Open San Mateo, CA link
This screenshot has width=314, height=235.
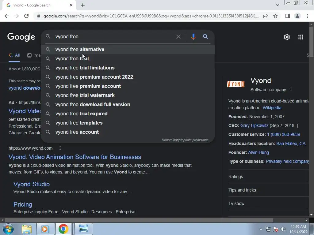click(x=291, y=144)
